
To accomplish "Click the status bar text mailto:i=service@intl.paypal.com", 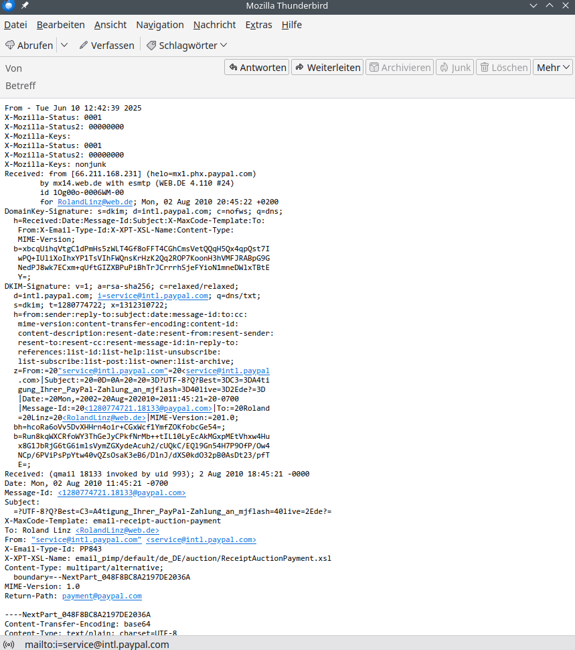I will click(x=97, y=645).
